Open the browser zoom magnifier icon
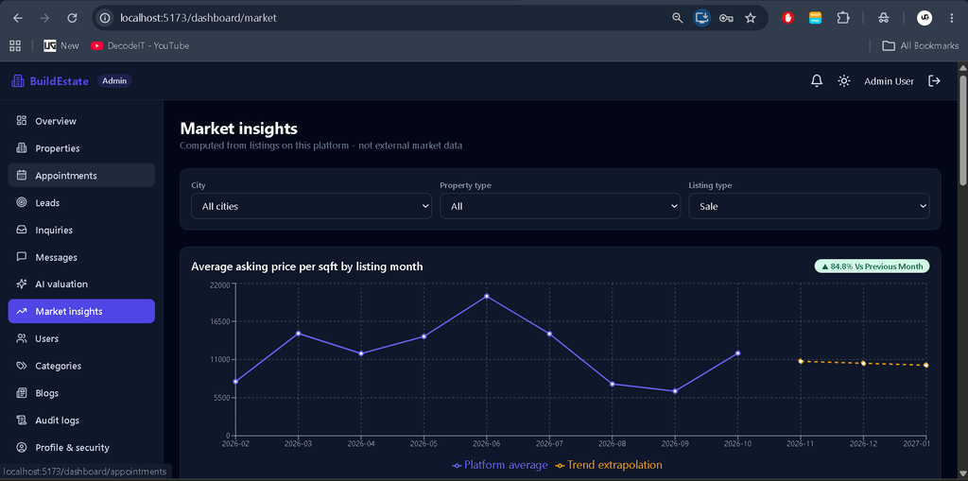Screen dimensions: 968x481 click(x=677, y=18)
